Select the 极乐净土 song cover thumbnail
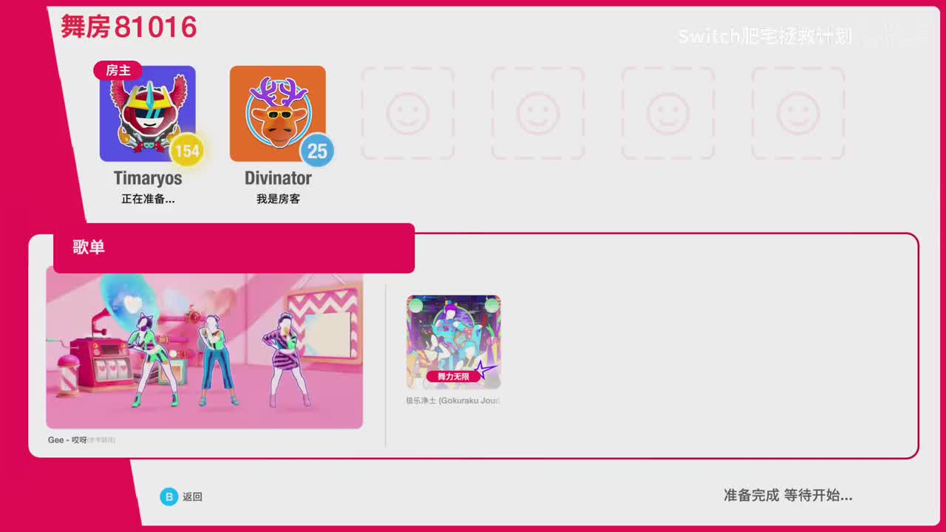Viewport: 946px width, 532px height. [x=453, y=342]
